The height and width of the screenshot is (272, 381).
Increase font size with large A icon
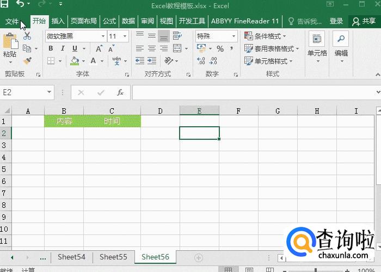point(99,48)
